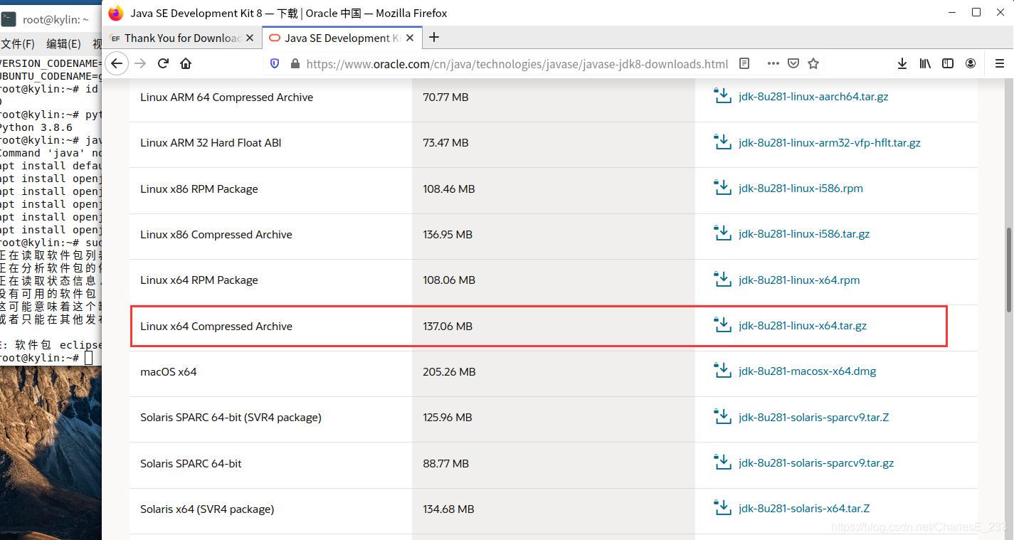Click download icon for macosx-x64.dmg
The width and height of the screenshot is (1014, 540).
click(723, 371)
